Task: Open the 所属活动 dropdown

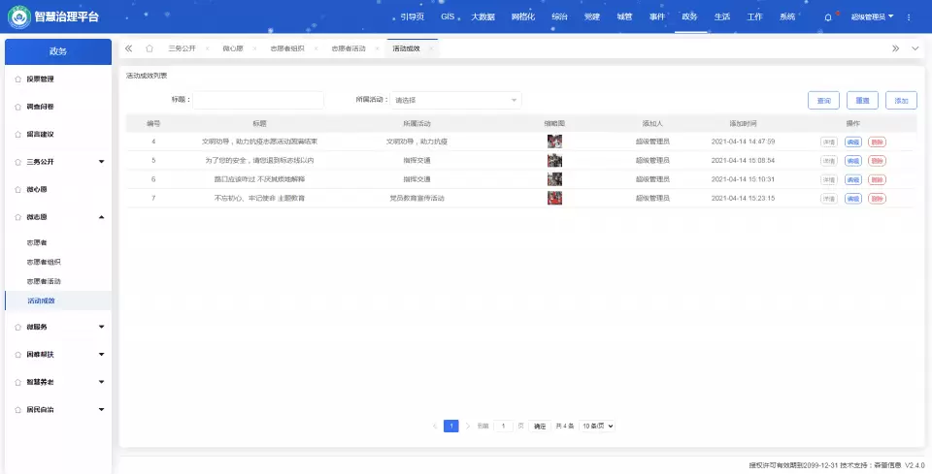Action: coord(455,100)
